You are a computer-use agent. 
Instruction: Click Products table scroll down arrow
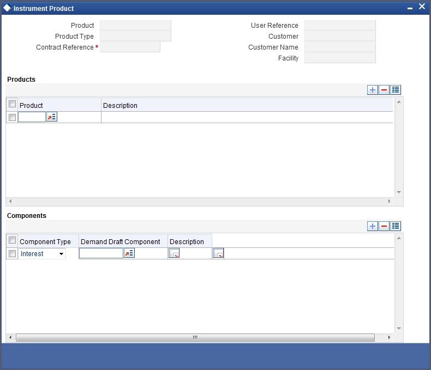(399, 192)
